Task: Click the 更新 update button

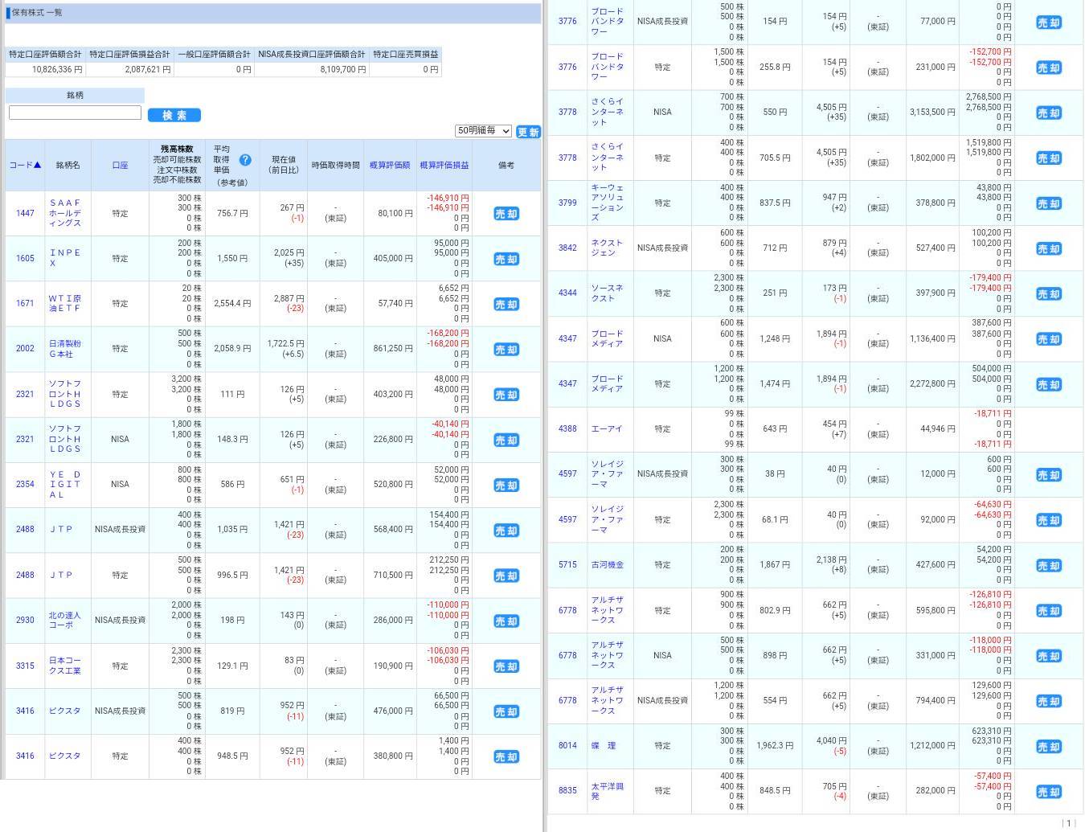Action: click(x=528, y=132)
